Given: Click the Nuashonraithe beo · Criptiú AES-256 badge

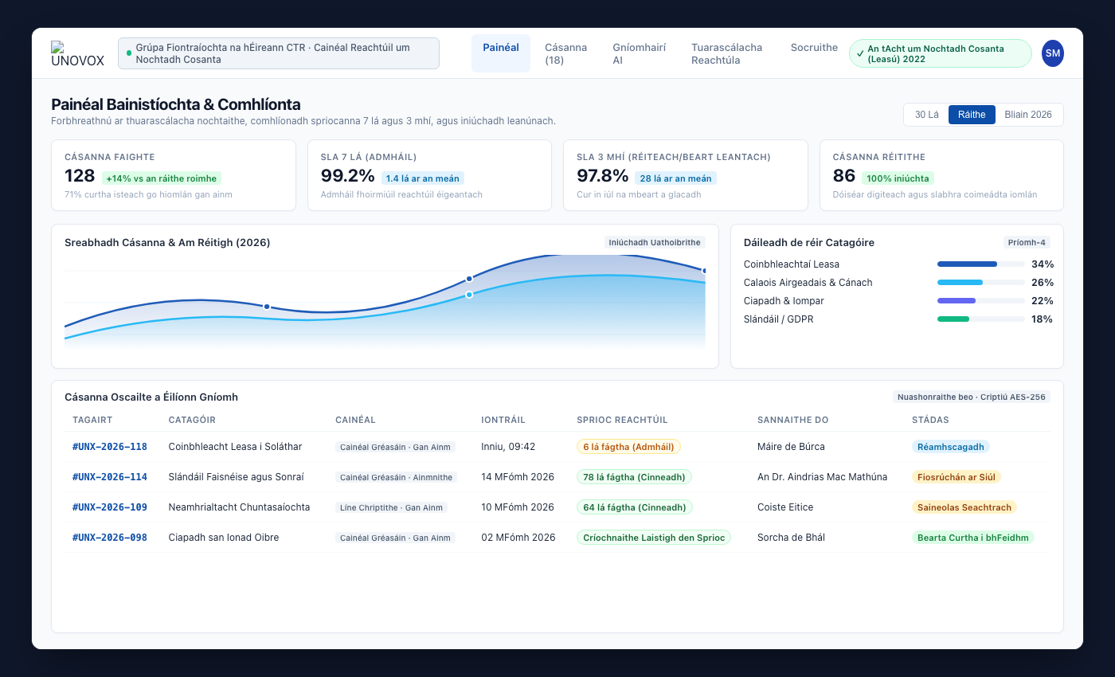Looking at the screenshot, I should pyautogui.click(x=972, y=397).
